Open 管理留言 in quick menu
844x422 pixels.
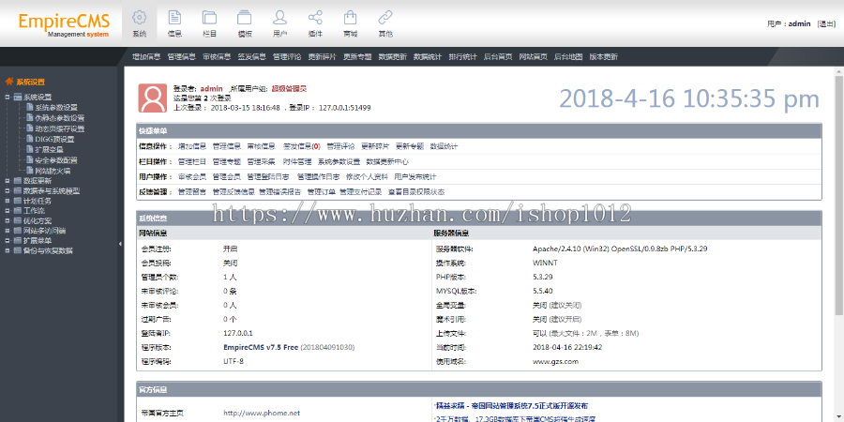(192, 191)
